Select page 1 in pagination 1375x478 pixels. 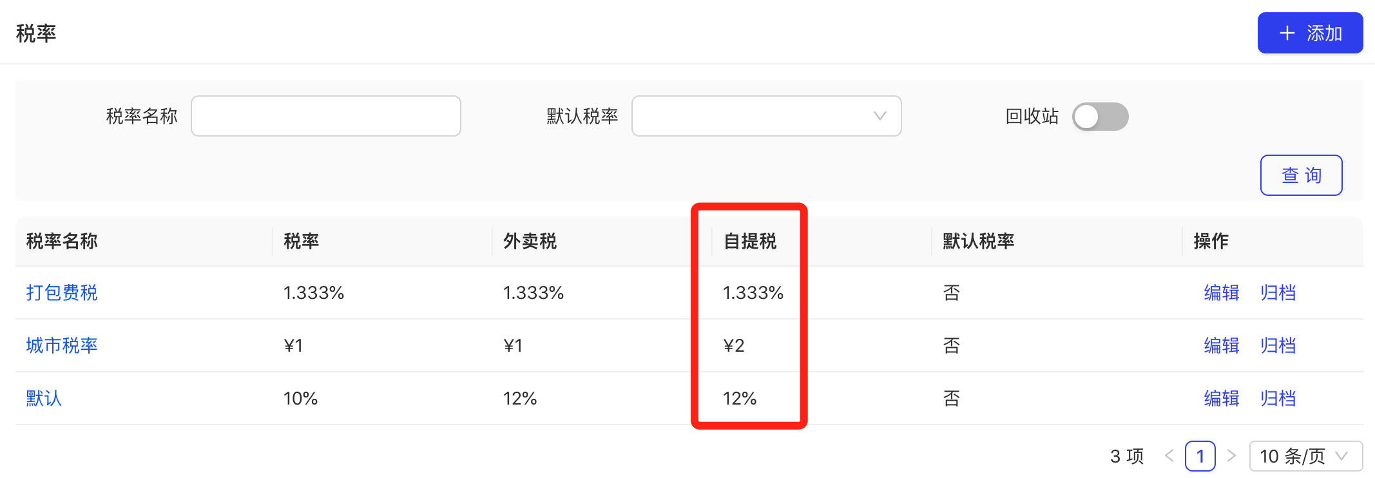[x=1200, y=456]
